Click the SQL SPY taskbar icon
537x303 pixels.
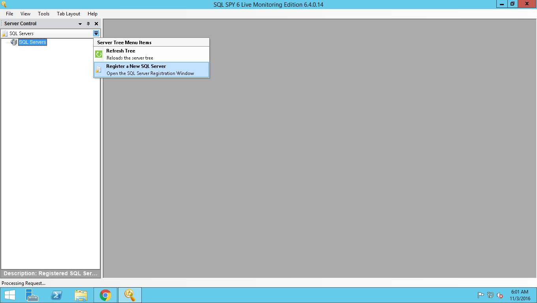coord(130,295)
